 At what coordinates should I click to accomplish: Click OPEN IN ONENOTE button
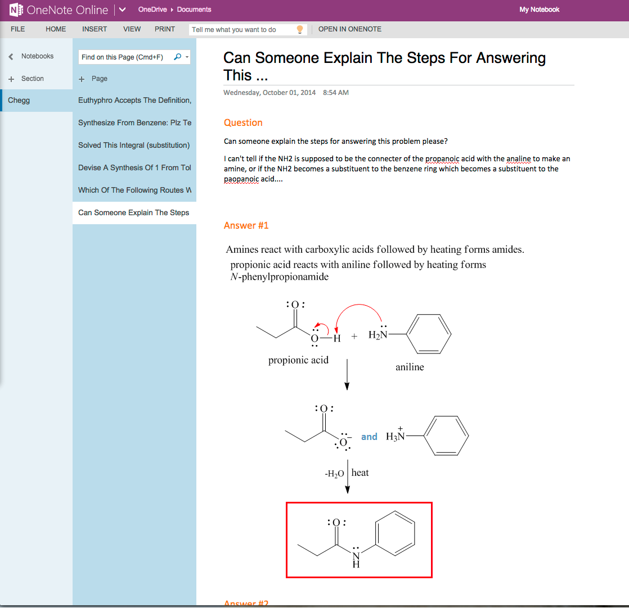coord(350,29)
